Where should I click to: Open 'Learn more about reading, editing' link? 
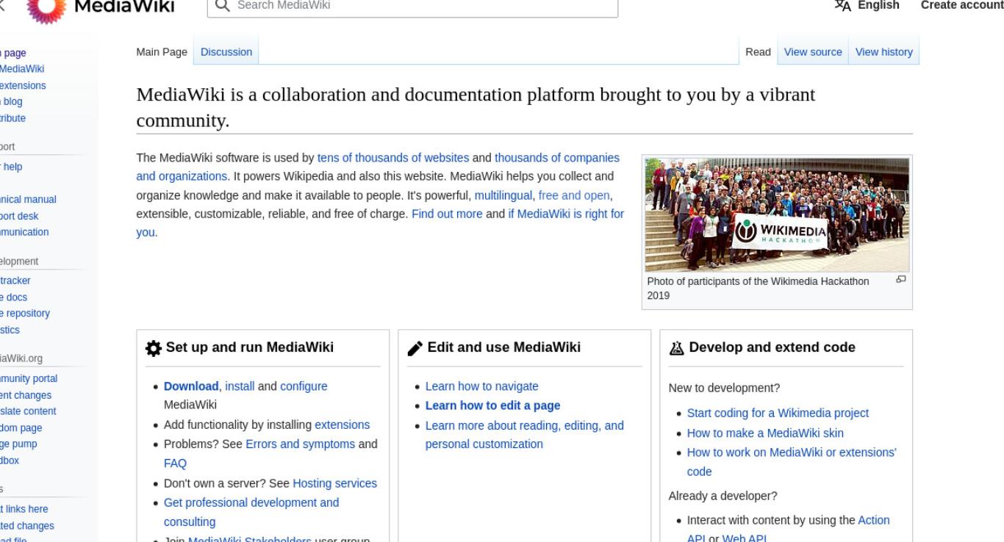(524, 425)
